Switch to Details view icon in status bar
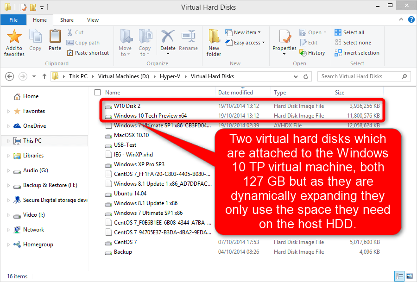 pos(399,276)
